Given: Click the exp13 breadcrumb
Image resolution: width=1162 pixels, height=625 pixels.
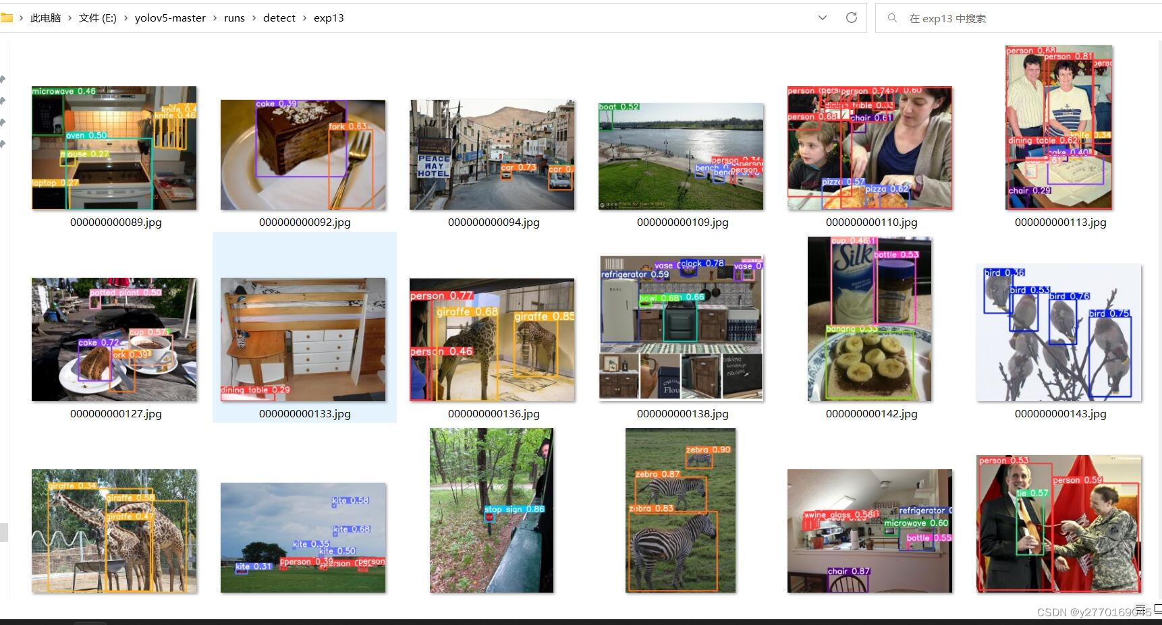Looking at the screenshot, I should [329, 18].
